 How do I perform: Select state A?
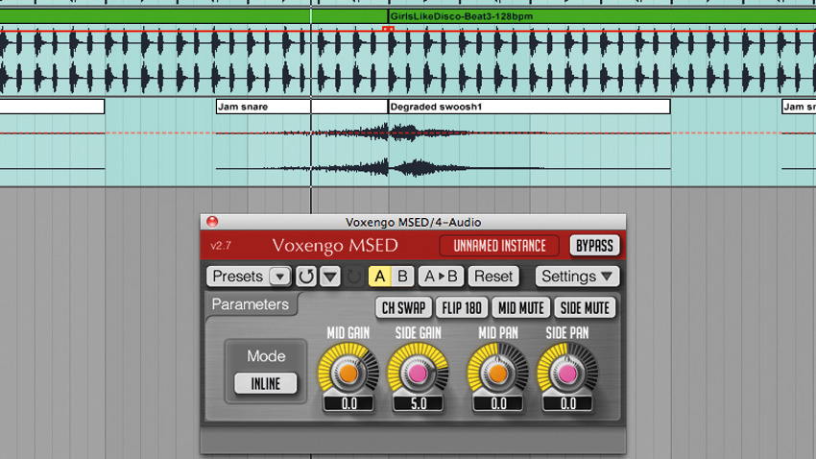380,277
